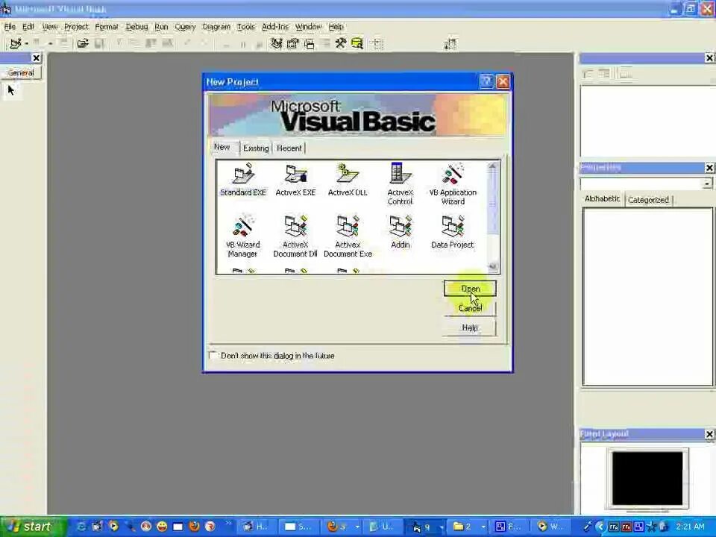Click the taskbar clock showing 2:21 AM
Image resolution: width=716 pixels, height=537 pixels.
[690, 527]
